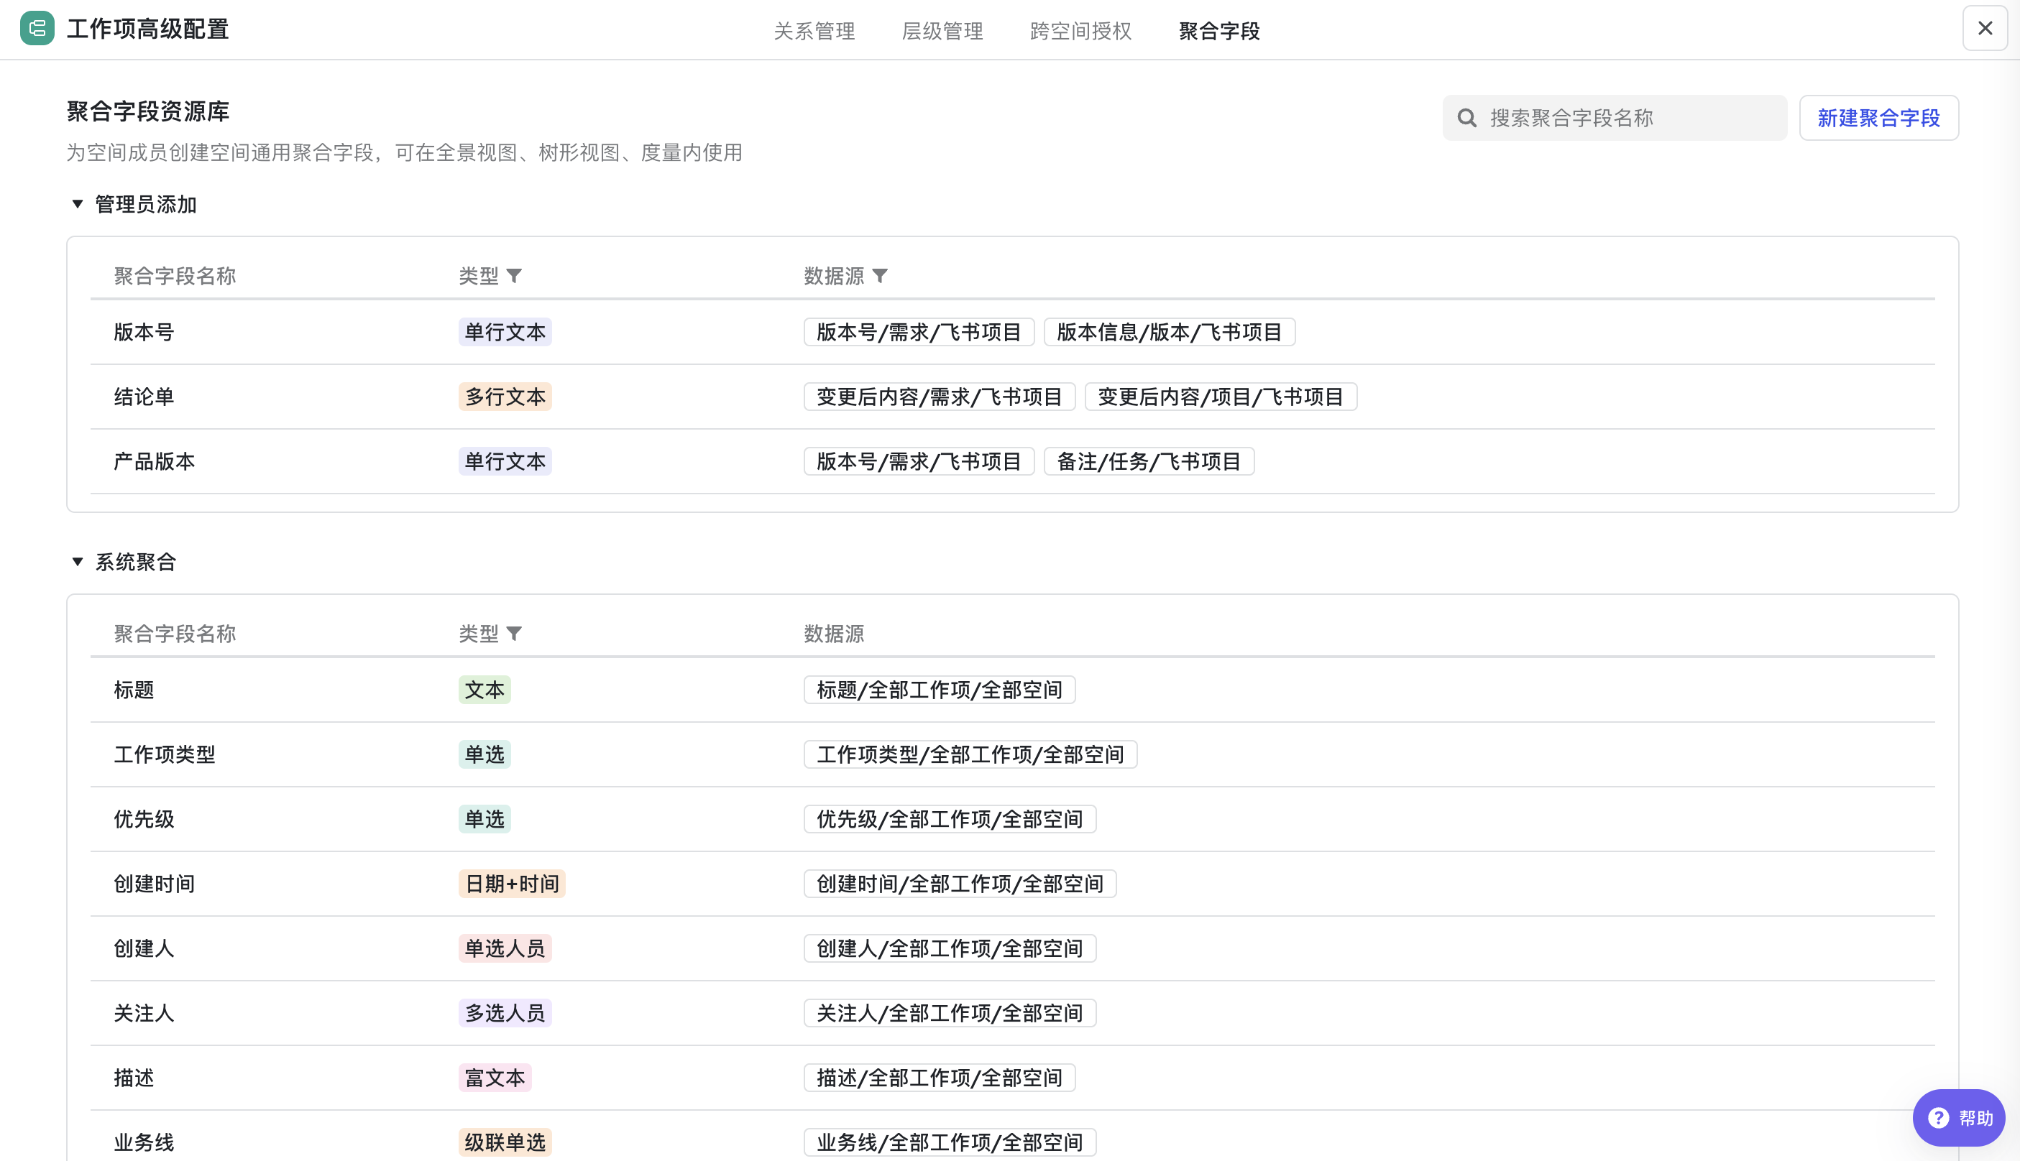
Task: Click the 版本号/需求/飞书项目 source in 产品版本 row
Action: pyautogui.click(x=919, y=461)
